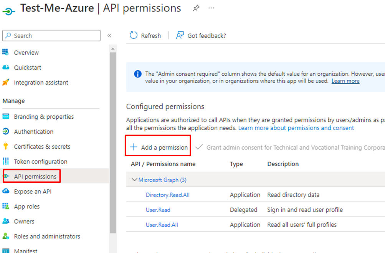Open App roles menu item
This screenshot has width=385, height=253.
(27, 207)
